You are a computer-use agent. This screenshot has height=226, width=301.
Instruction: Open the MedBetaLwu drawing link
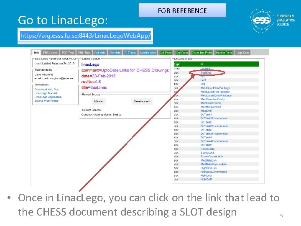pos(209,160)
